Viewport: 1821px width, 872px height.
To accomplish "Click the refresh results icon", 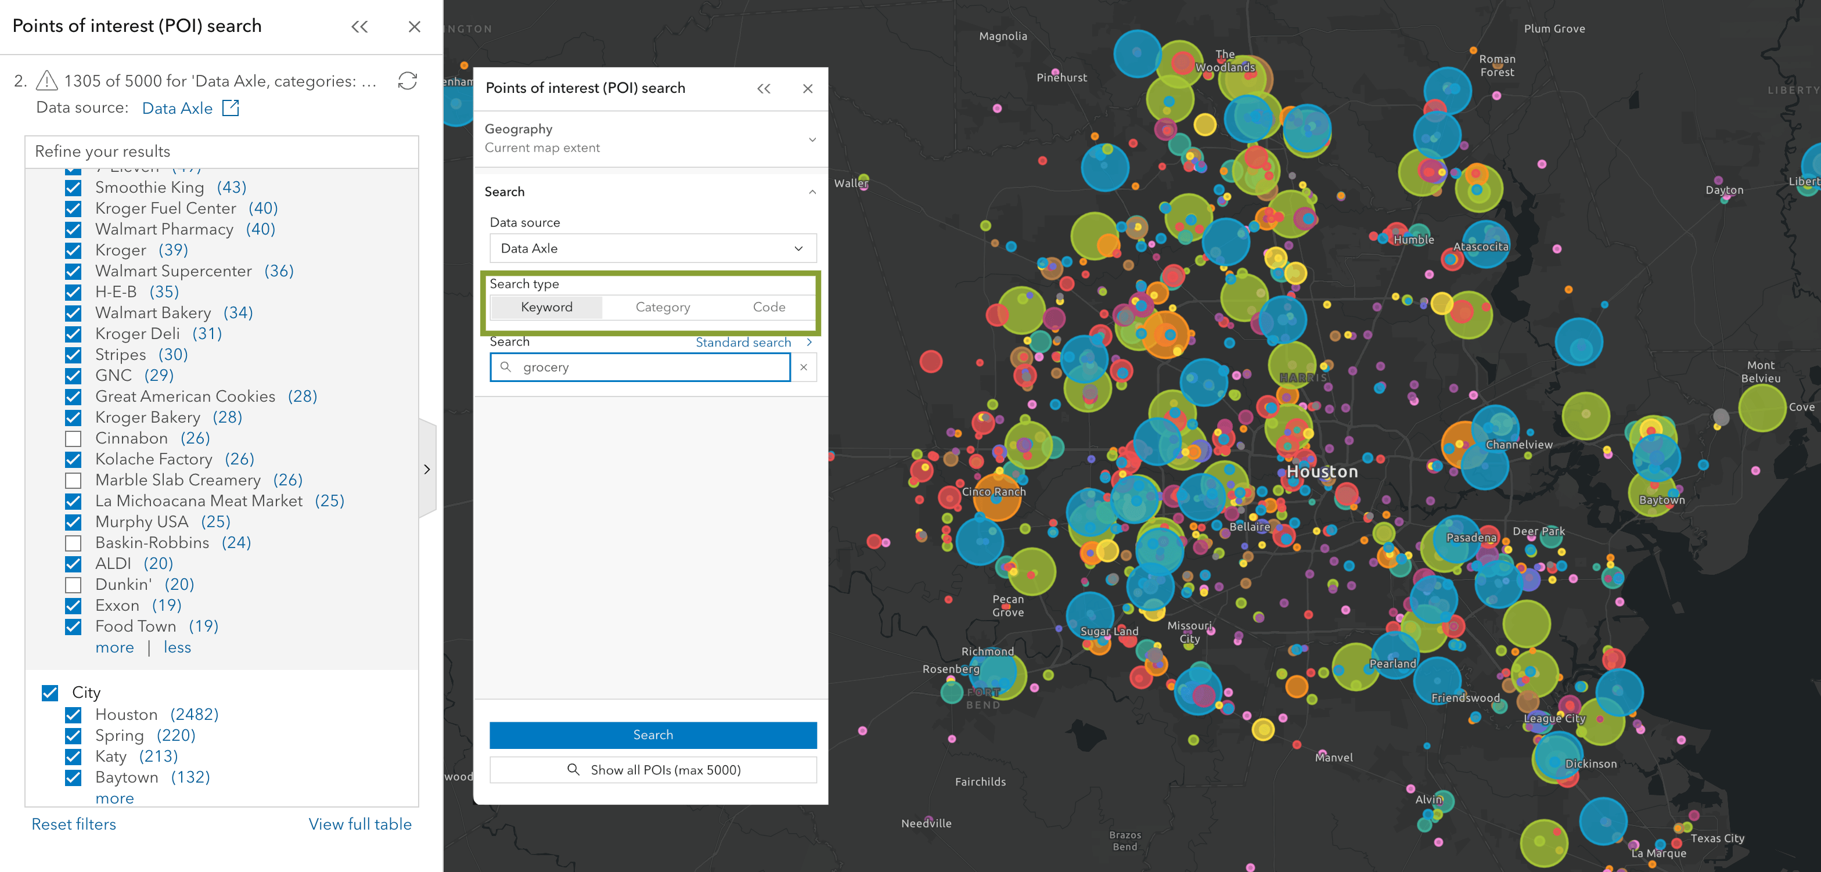I will coord(407,81).
